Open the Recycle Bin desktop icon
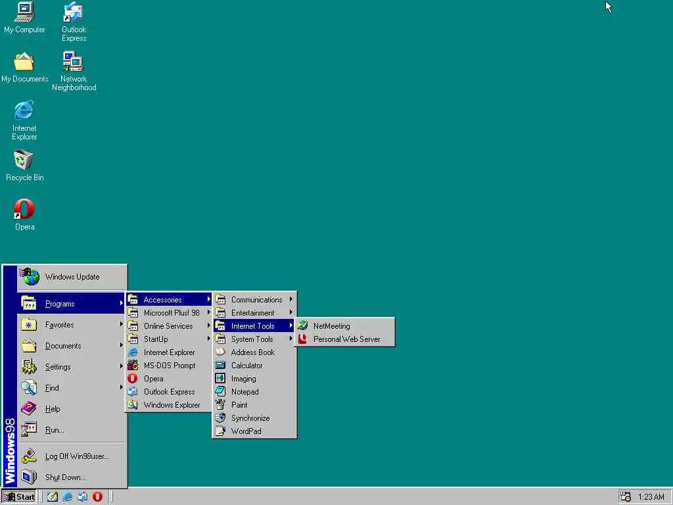Screen dimensions: 673x505 (x=24, y=165)
